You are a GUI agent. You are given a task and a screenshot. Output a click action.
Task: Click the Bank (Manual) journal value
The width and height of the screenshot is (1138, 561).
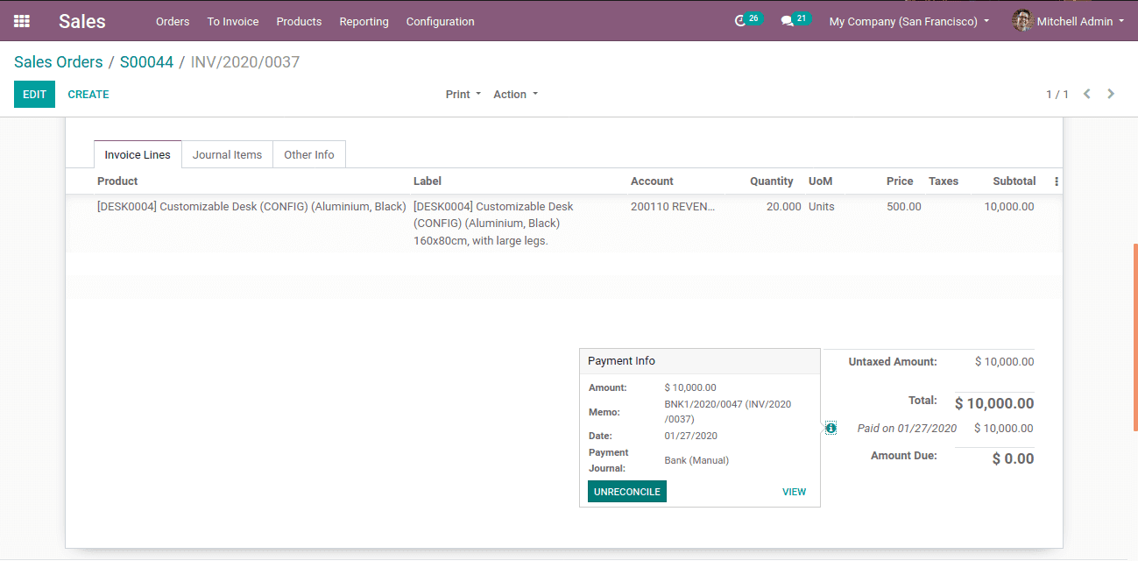click(696, 460)
